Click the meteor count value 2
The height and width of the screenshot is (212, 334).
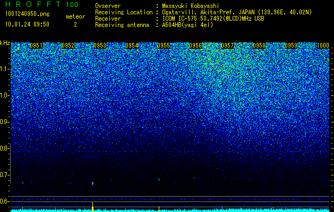point(75,24)
